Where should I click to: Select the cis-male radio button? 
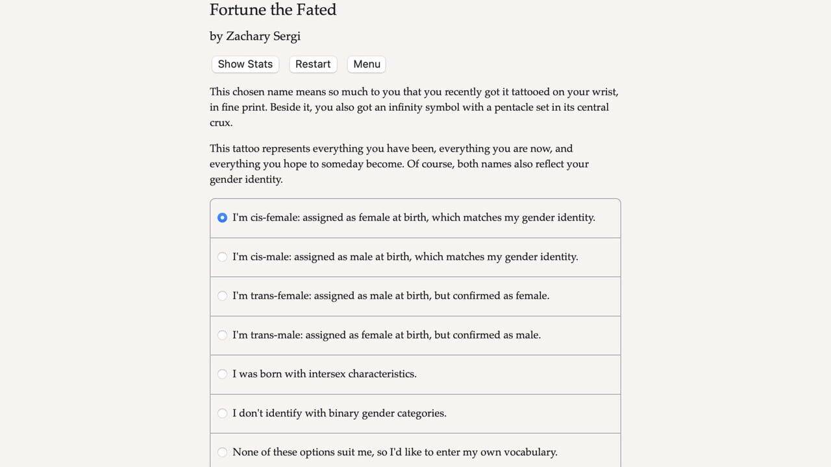click(x=222, y=257)
